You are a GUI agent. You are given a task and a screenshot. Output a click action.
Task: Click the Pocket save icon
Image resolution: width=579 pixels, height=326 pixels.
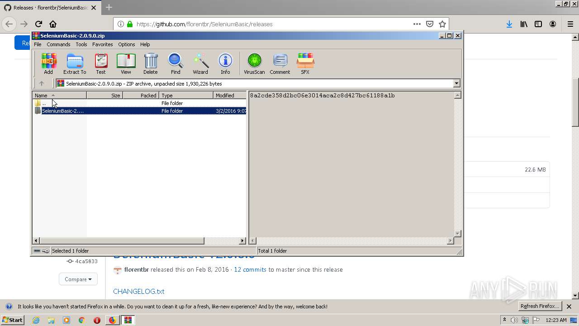[430, 24]
